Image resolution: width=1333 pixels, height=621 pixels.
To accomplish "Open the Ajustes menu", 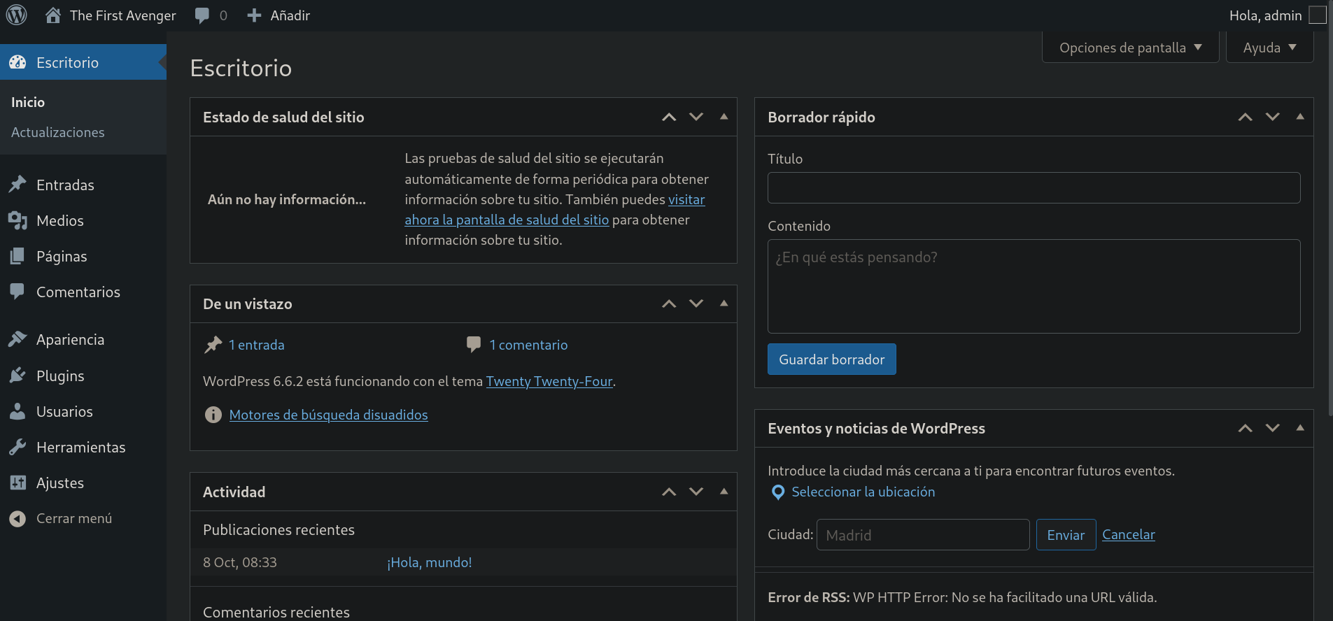I will coord(83,483).
